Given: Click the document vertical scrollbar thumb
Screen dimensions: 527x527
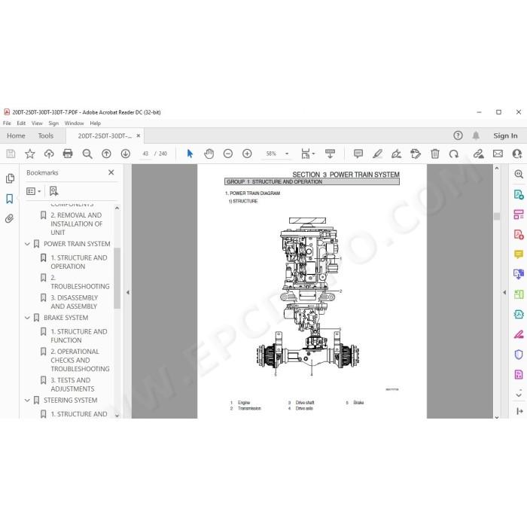Looking at the screenshot, I should click(497, 216).
